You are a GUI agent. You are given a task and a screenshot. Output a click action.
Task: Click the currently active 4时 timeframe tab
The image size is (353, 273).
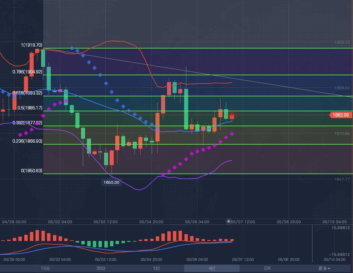click(x=212, y=268)
